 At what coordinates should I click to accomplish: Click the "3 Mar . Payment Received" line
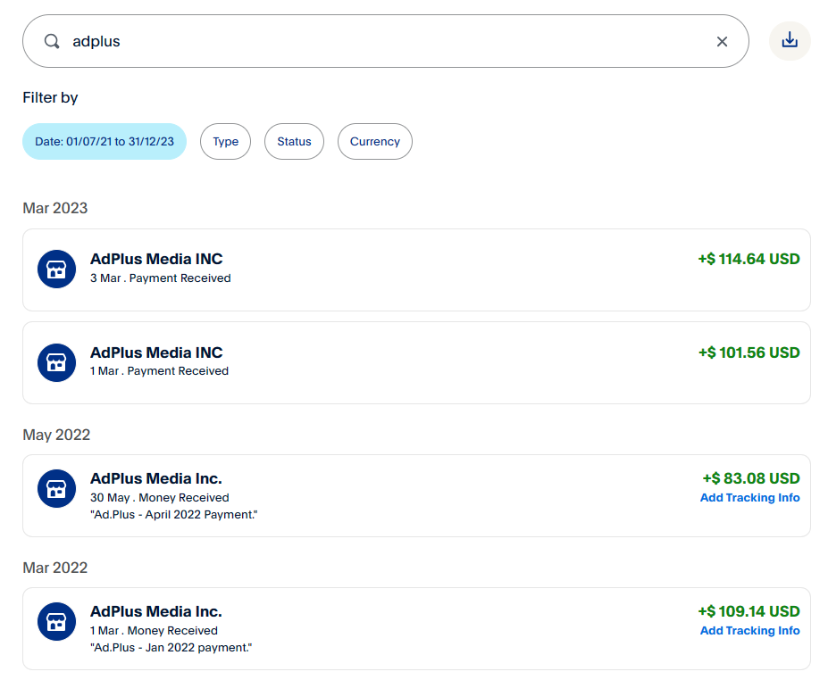(x=161, y=278)
